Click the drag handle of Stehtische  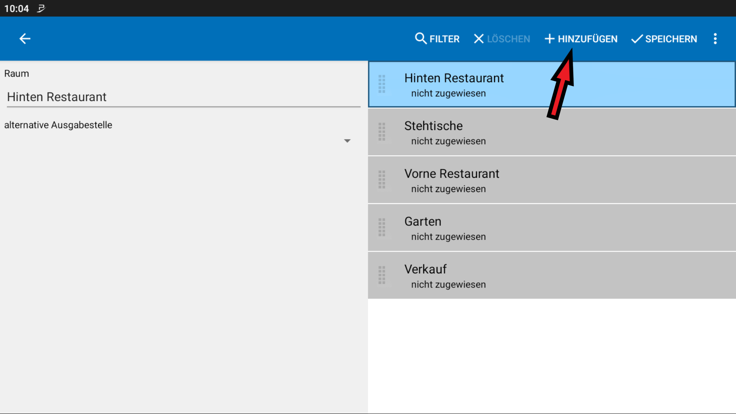click(382, 131)
